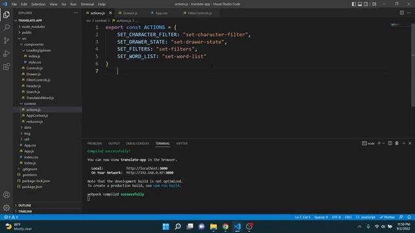Click Prettier status bar item
Image resolution: width=415 pixels, height=233 pixels.
click(387, 217)
